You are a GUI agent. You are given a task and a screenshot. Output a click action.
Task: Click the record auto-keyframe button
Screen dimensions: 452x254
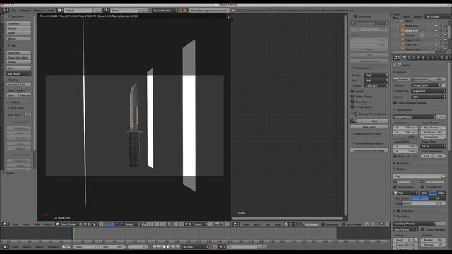[x=215, y=247]
